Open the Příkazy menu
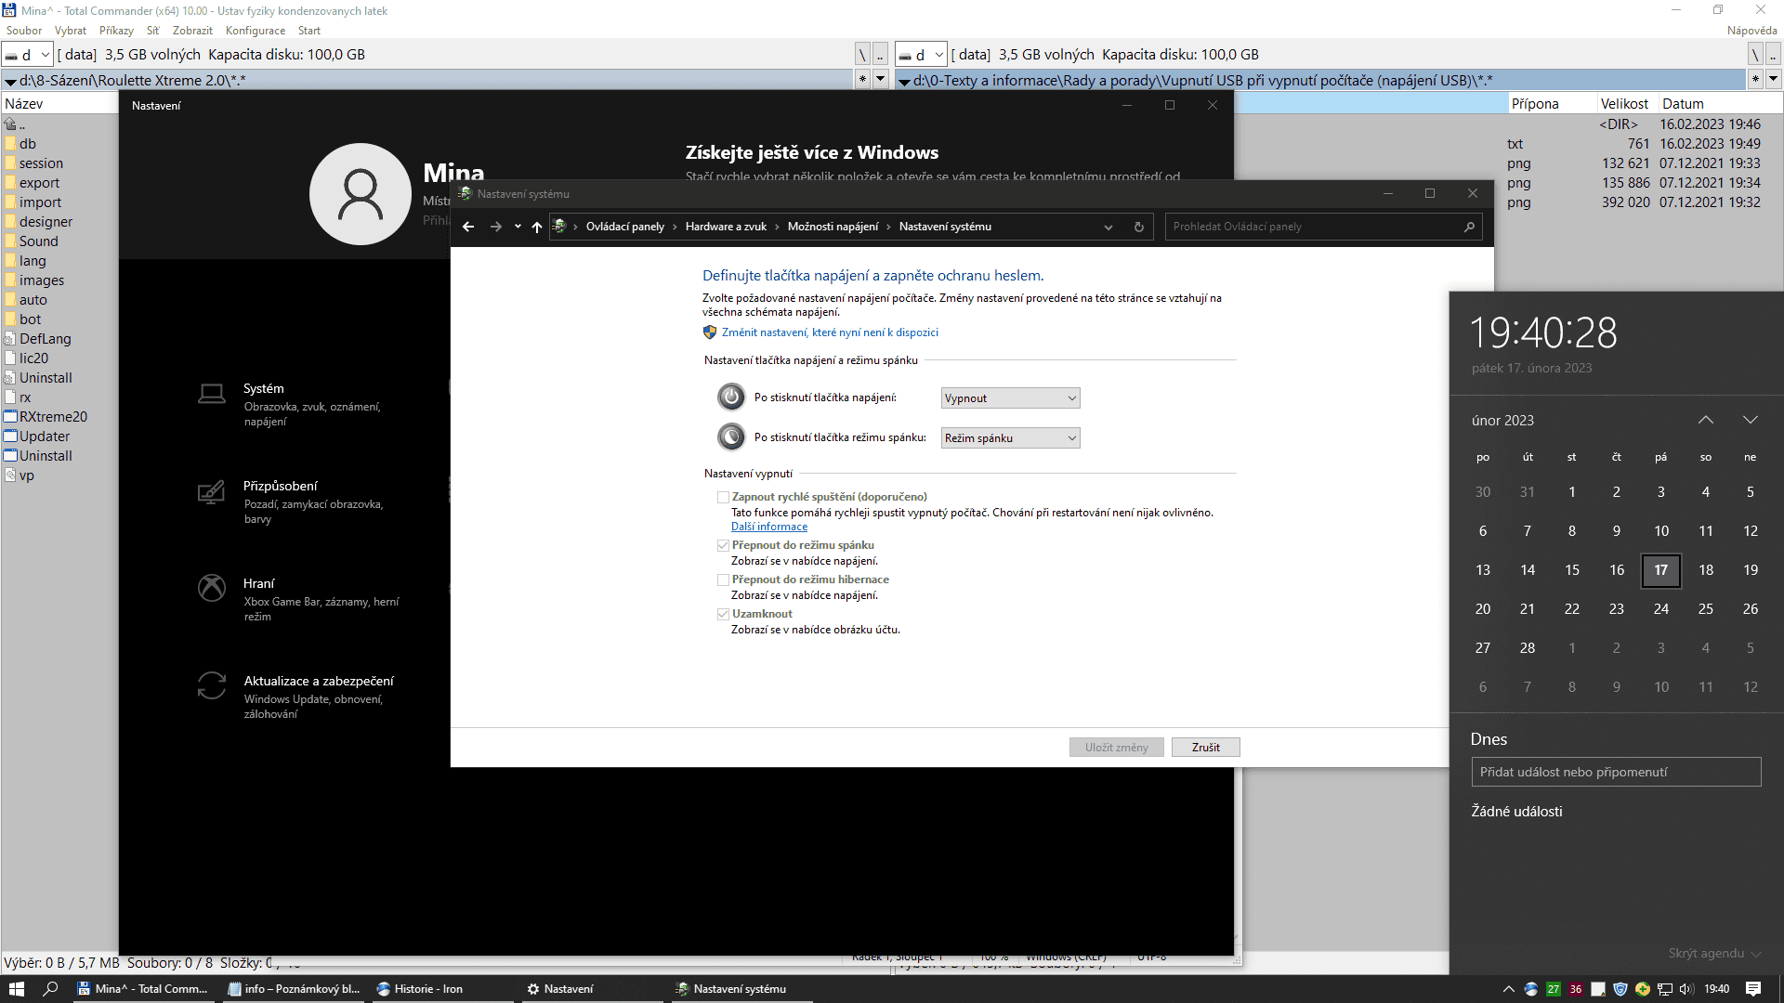Screen dimensions: 1784x1003 [x=116, y=31]
